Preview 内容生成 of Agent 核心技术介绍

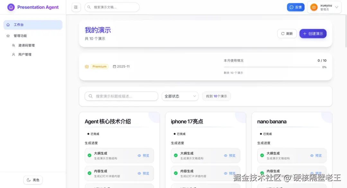pos(143,174)
